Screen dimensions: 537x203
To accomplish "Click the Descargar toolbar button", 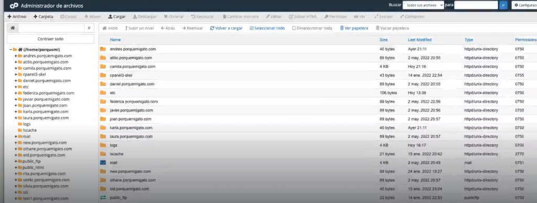I will pos(145,16).
